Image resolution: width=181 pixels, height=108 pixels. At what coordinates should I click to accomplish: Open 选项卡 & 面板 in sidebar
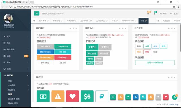[x=14, y=99]
